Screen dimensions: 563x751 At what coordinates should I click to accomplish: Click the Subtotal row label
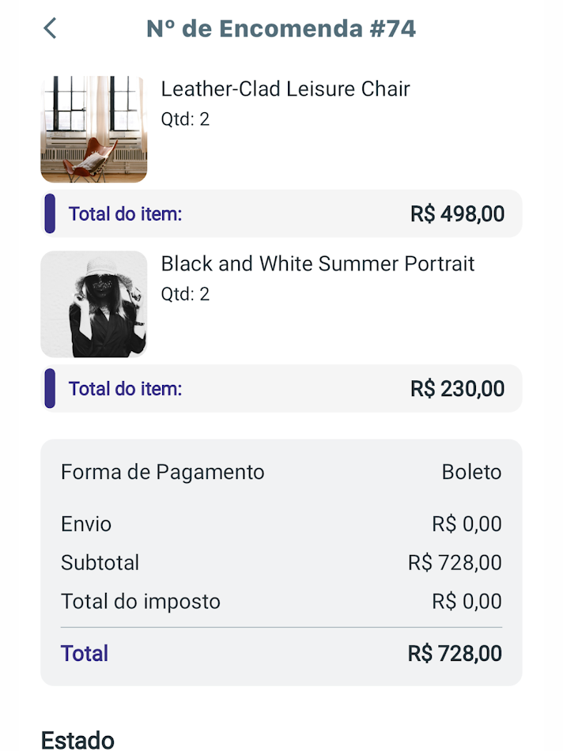pyautogui.click(x=100, y=563)
